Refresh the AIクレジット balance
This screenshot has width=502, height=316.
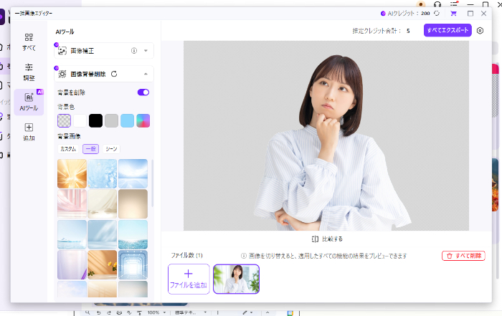click(x=437, y=13)
